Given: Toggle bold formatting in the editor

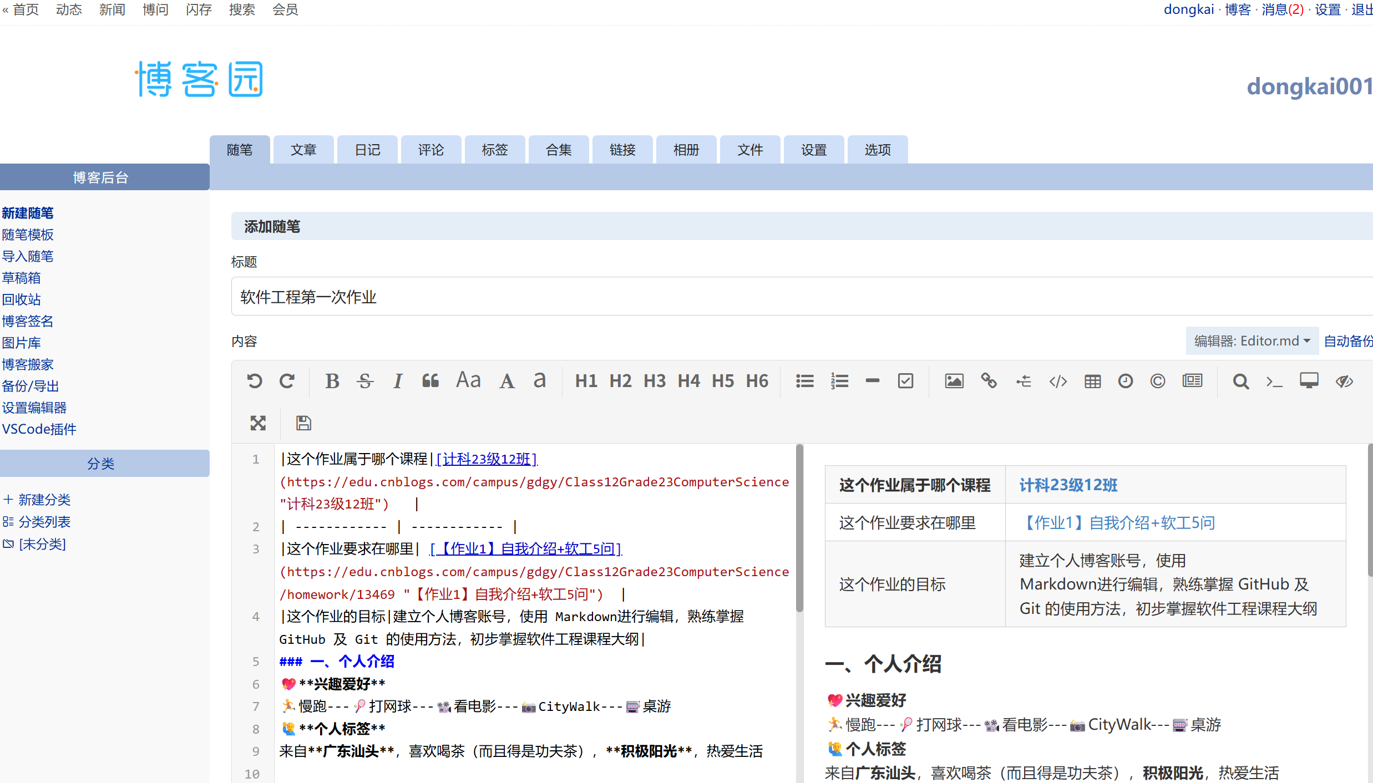Looking at the screenshot, I should point(332,381).
